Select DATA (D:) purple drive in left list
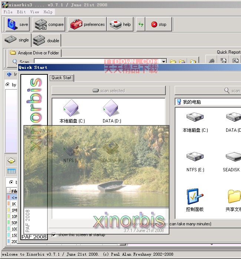241x259 pixels. pos(112,111)
